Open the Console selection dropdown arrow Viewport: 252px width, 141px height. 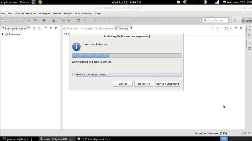pyautogui.click(x=231, y=29)
